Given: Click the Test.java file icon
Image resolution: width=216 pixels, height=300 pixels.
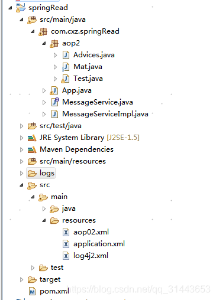Looking at the screenshot, I should 65,79.
